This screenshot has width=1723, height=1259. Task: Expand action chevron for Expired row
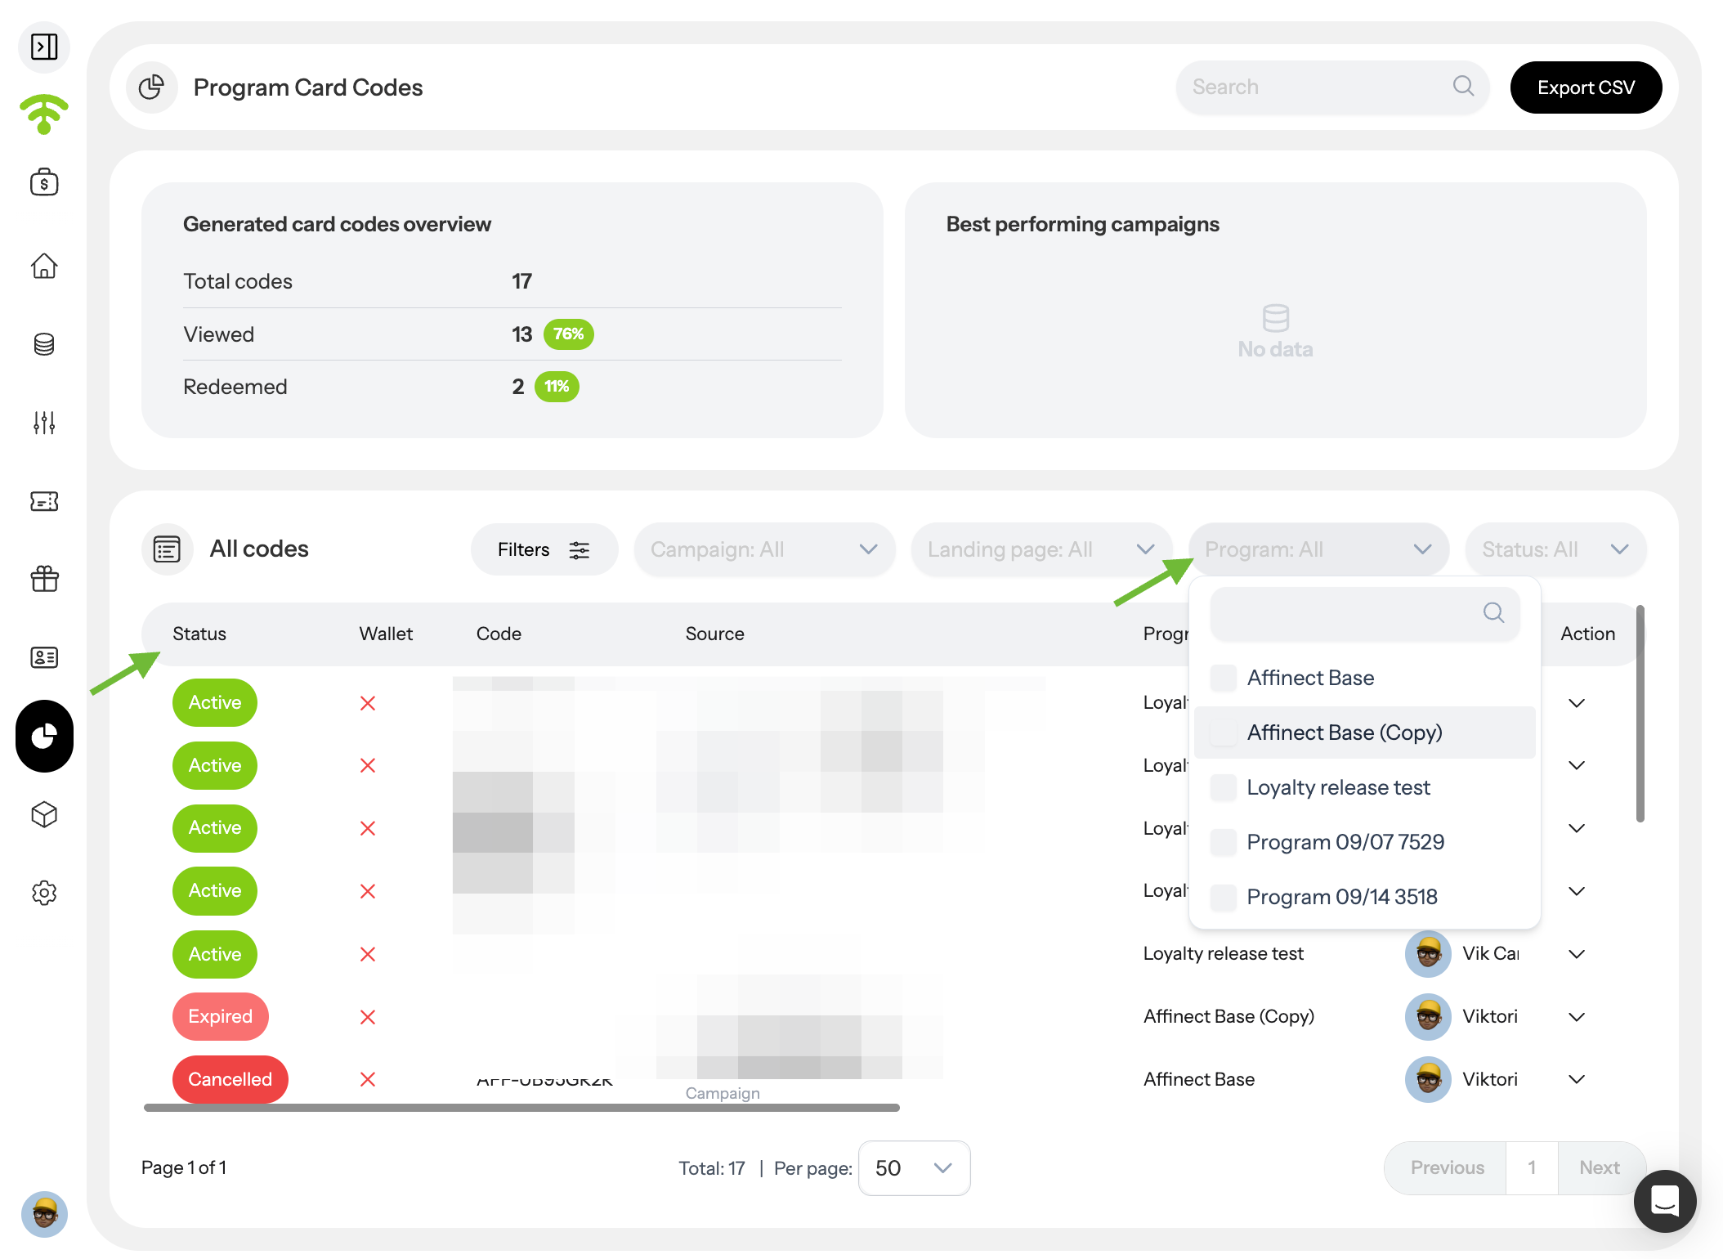click(1577, 1017)
